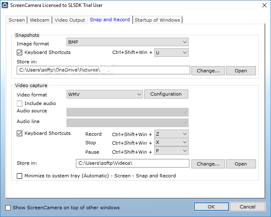Expand the Video format WMV dropdown
Image resolution: width=271 pixels, height=217 pixels.
[x=104, y=94]
